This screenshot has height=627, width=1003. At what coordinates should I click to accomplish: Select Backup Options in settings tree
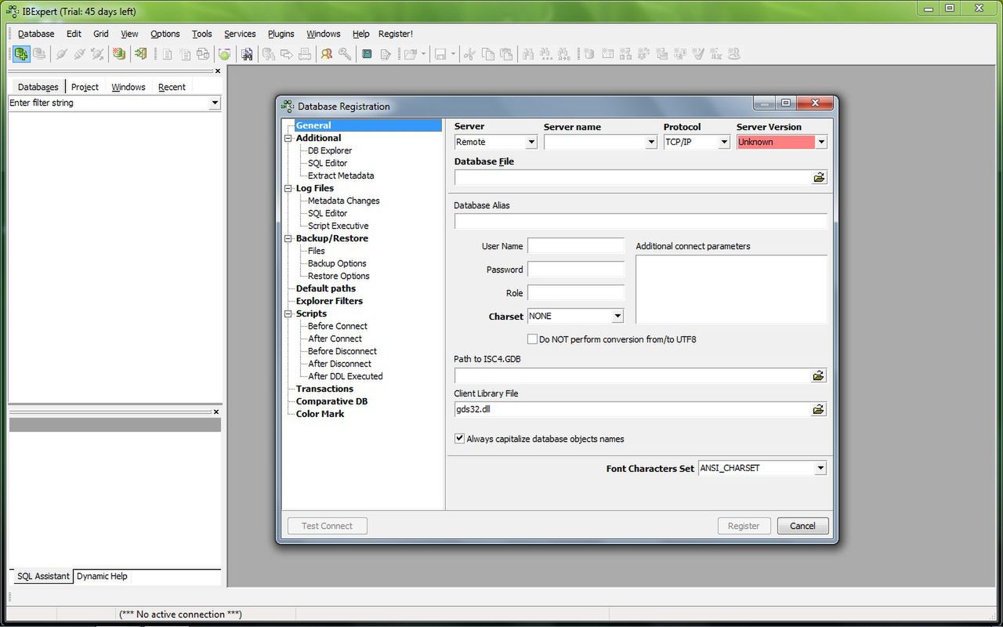point(337,263)
